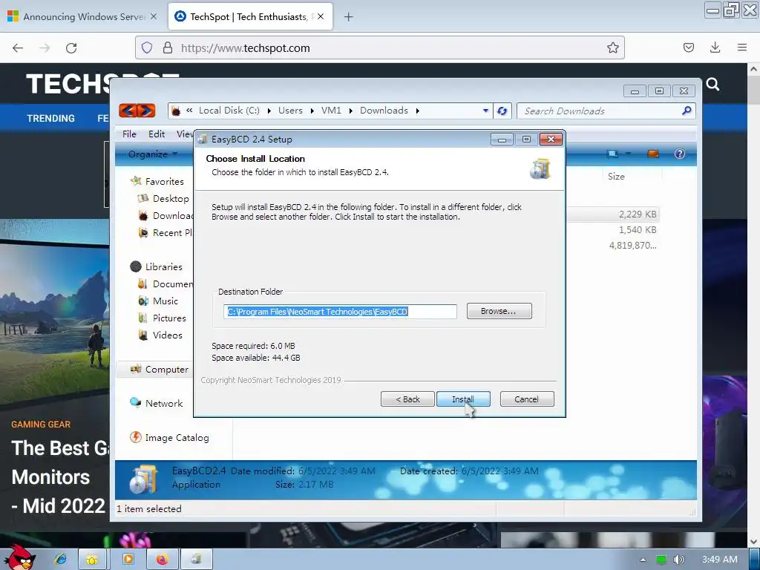Open the browser hamburger menu
Viewport: 760px width, 570px height.
pos(741,47)
